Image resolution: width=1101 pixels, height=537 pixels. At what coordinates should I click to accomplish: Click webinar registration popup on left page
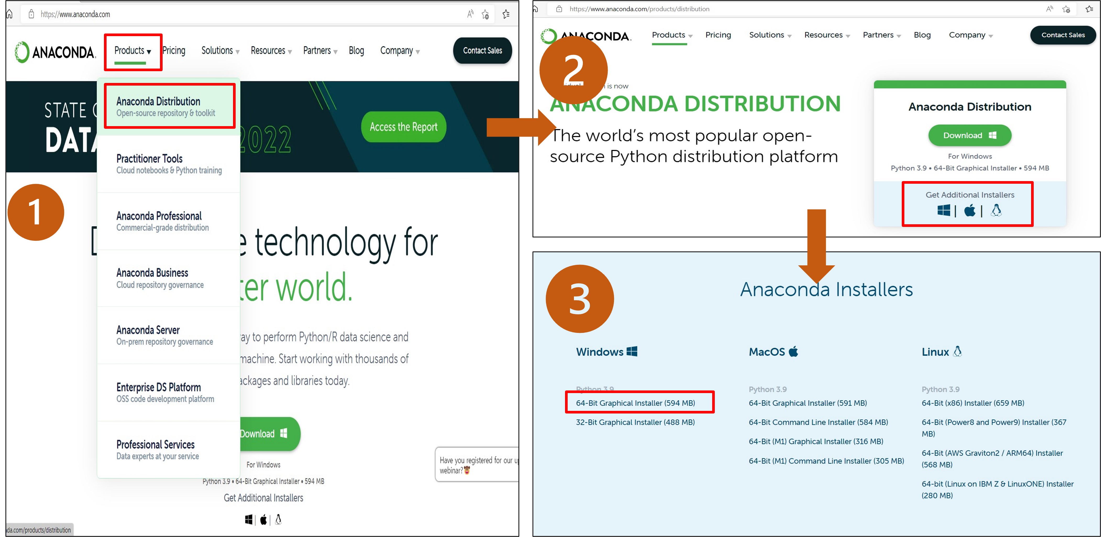477,465
